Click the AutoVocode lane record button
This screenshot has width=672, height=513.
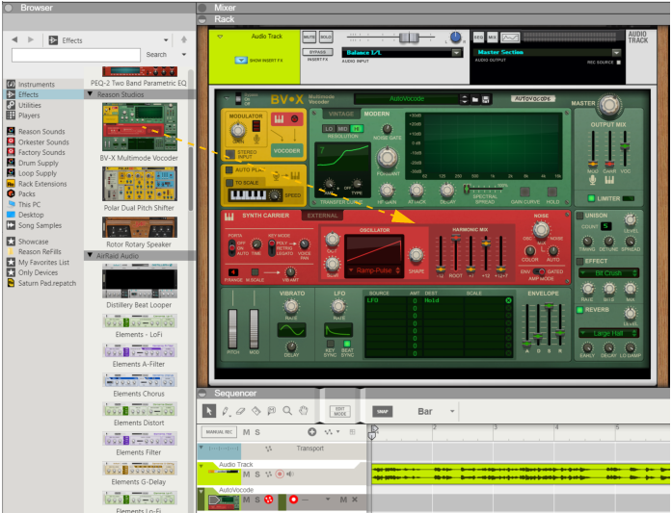point(293,500)
